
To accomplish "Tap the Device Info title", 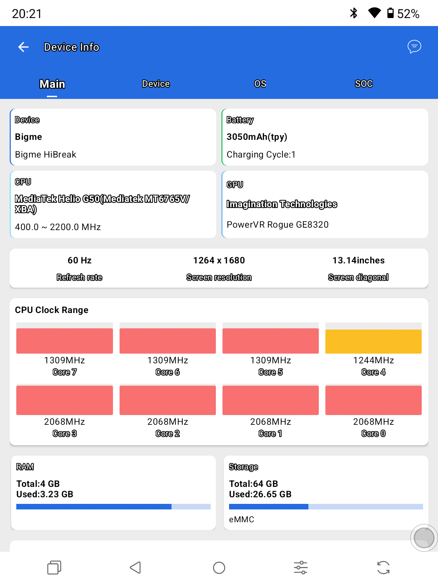I will pyautogui.click(x=72, y=47).
